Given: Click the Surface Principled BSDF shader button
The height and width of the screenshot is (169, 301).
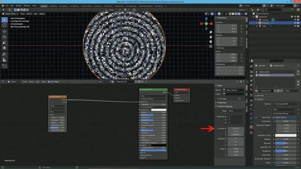Looking at the screenshot, I should 285,104.
